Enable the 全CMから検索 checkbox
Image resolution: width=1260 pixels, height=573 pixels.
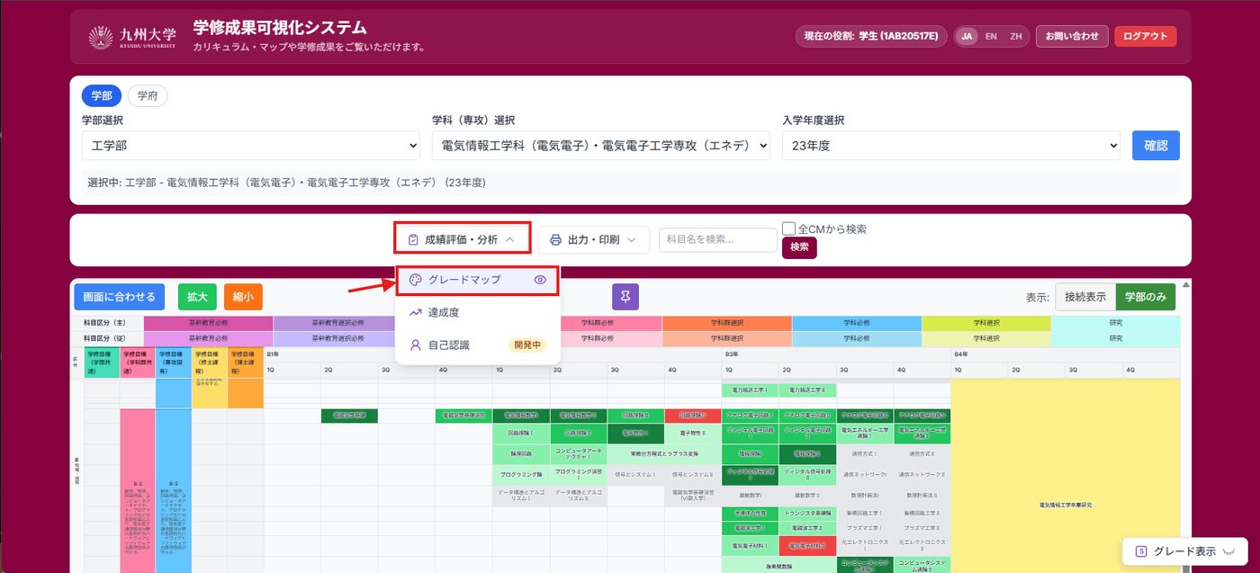788,228
